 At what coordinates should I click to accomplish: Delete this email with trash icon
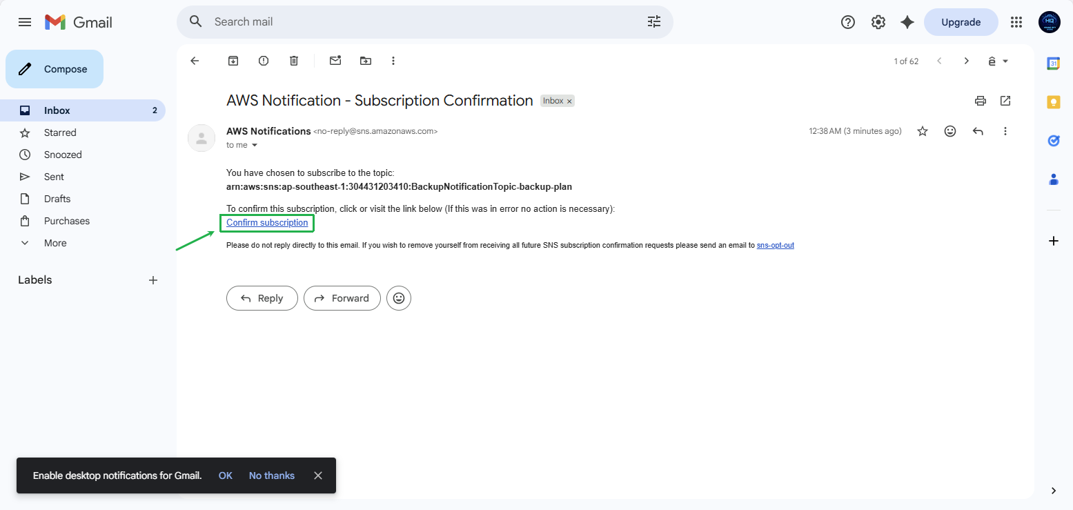click(x=294, y=61)
